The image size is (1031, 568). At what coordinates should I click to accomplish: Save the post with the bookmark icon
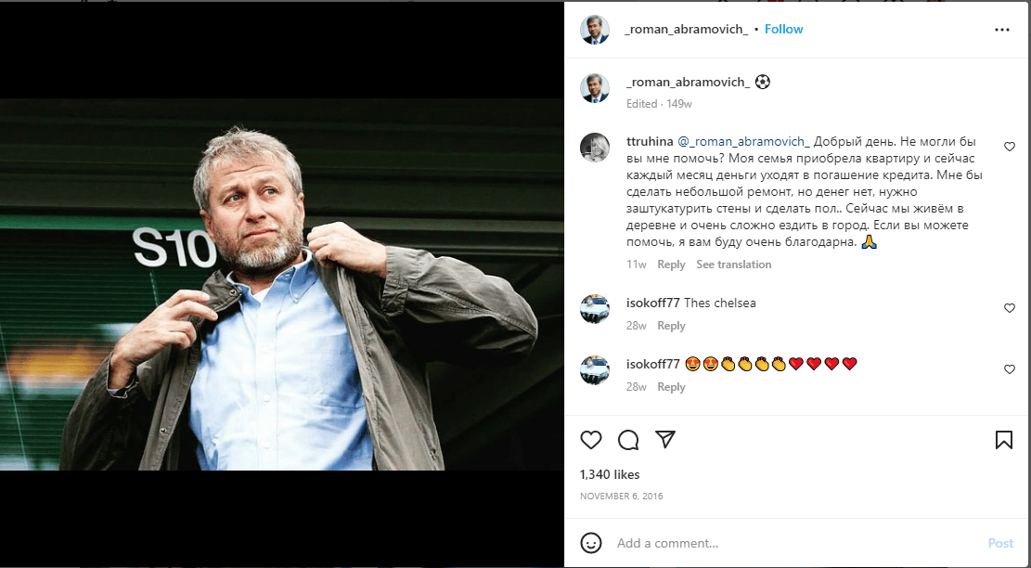(1003, 440)
